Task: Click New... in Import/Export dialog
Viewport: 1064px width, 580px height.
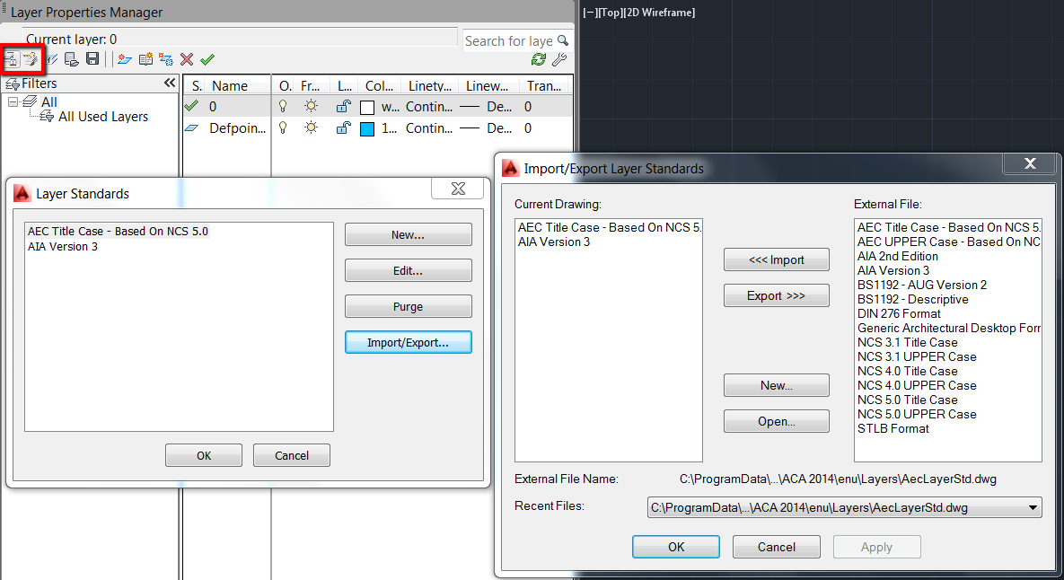Action: point(777,385)
